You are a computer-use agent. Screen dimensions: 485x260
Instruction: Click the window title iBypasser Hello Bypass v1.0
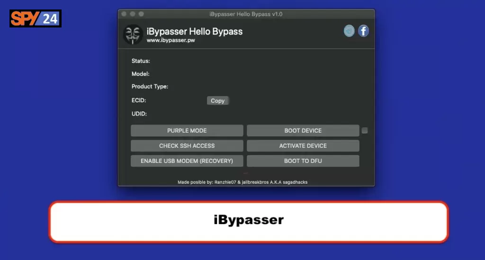(246, 14)
